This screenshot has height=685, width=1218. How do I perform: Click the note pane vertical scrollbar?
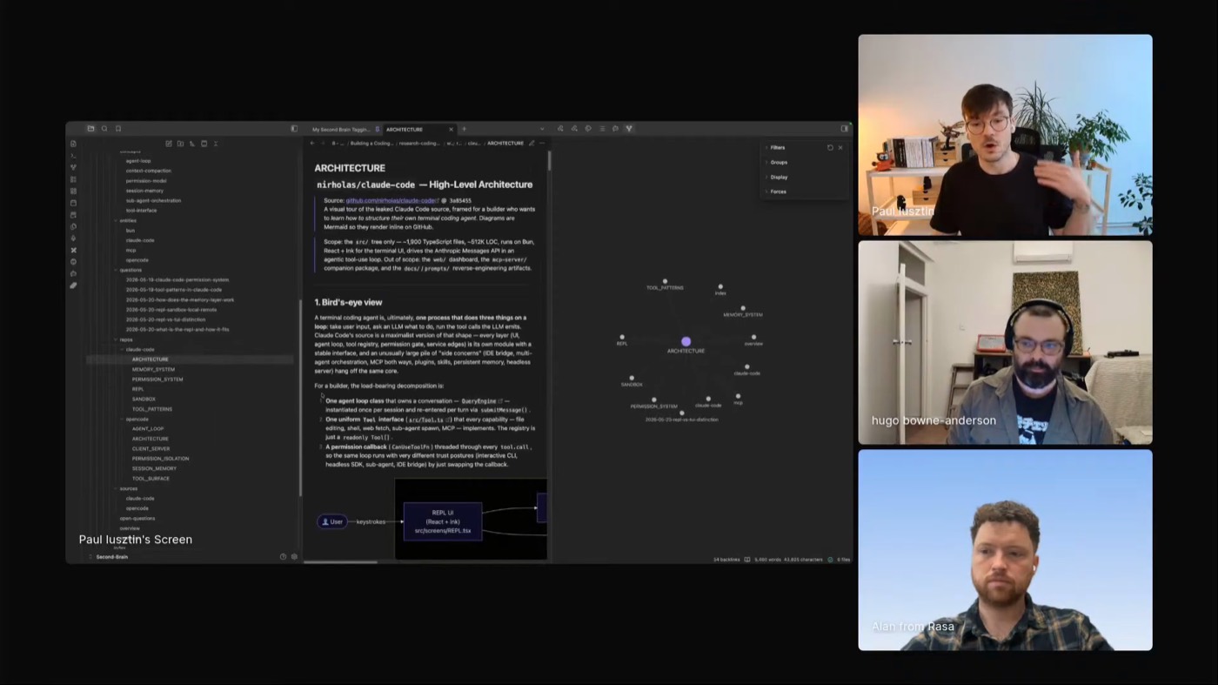pyautogui.click(x=549, y=161)
